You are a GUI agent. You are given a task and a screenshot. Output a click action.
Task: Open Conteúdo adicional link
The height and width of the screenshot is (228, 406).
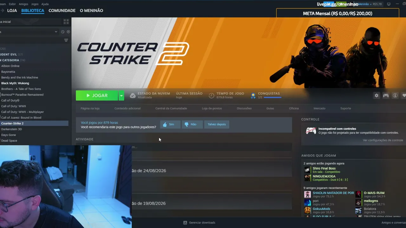coord(128,108)
